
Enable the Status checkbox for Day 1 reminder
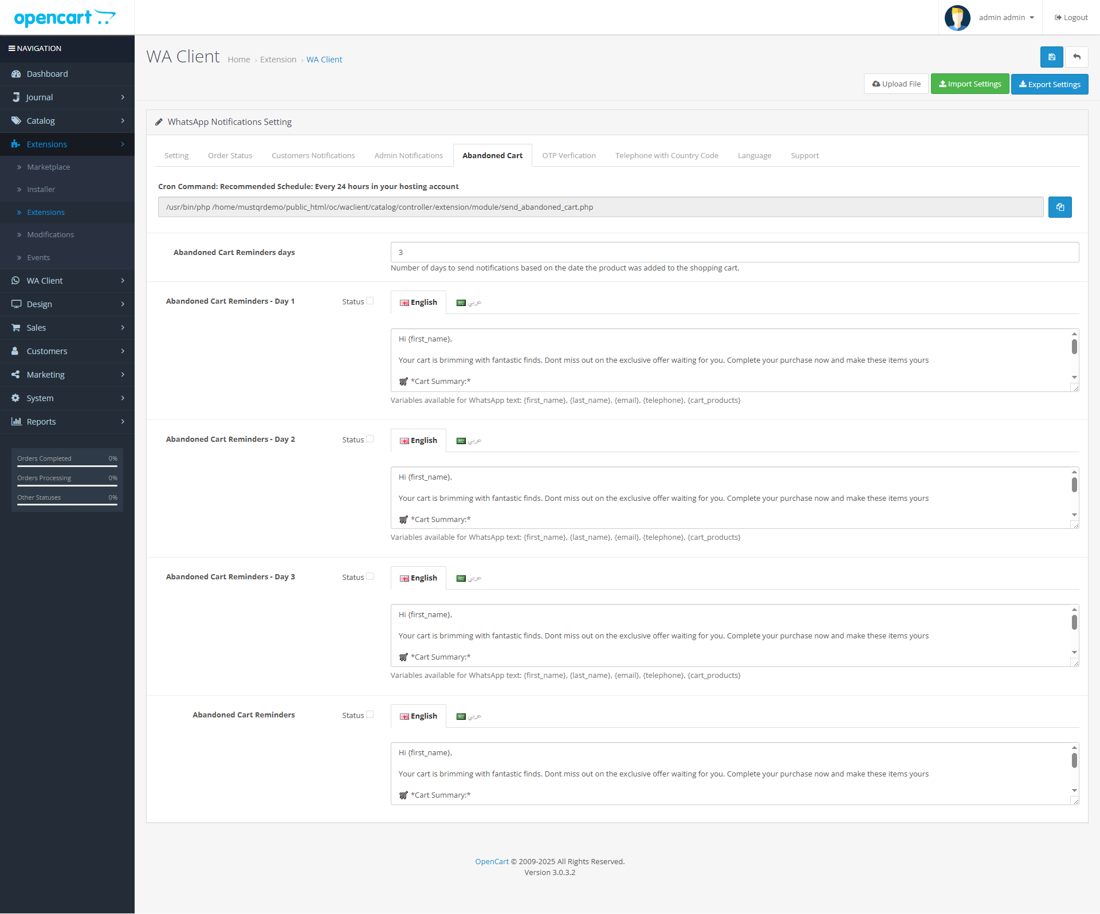click(x=370, y=301)
